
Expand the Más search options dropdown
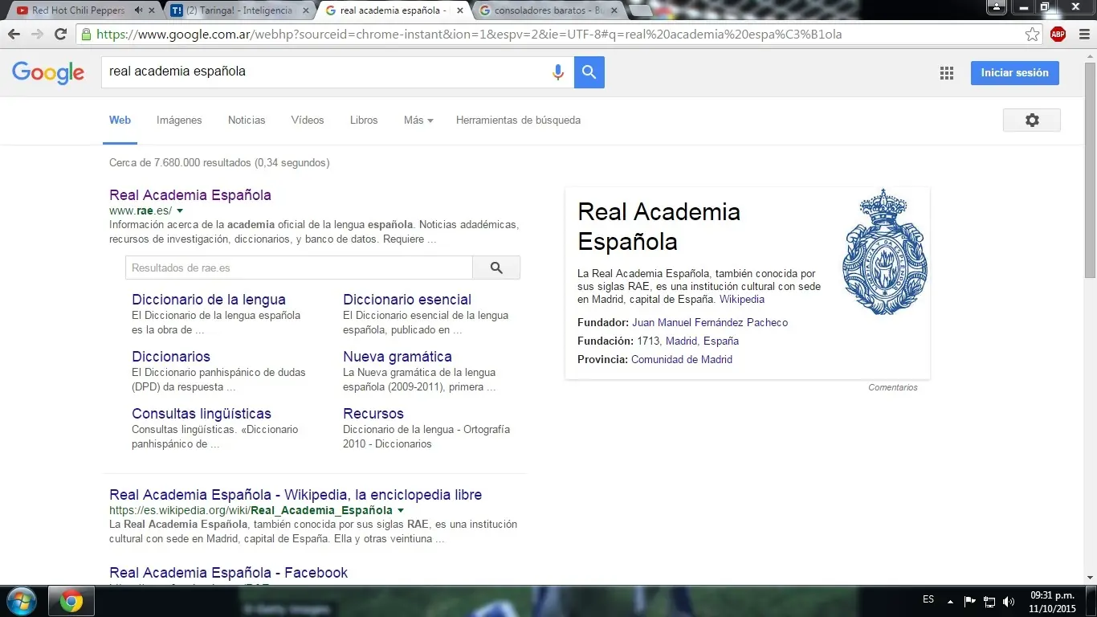click(418, 120)
